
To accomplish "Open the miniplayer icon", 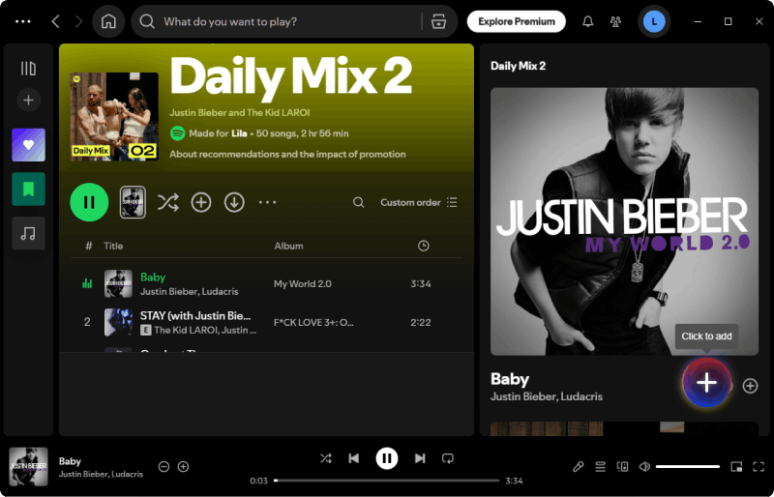I will click(x=736, y=466).
